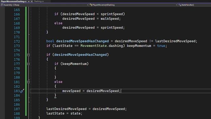Open the Assembly-CSharp project dropdown
This screenshot has height=119, width=211.
point(88,5)
